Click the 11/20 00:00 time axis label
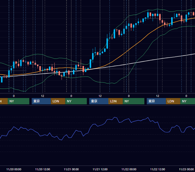 pos(14,169)
